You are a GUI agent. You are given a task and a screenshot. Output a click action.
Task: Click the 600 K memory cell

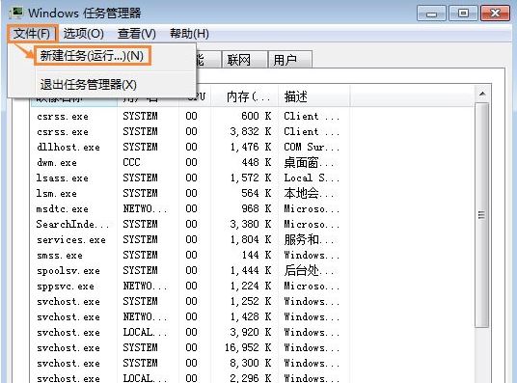257,116
